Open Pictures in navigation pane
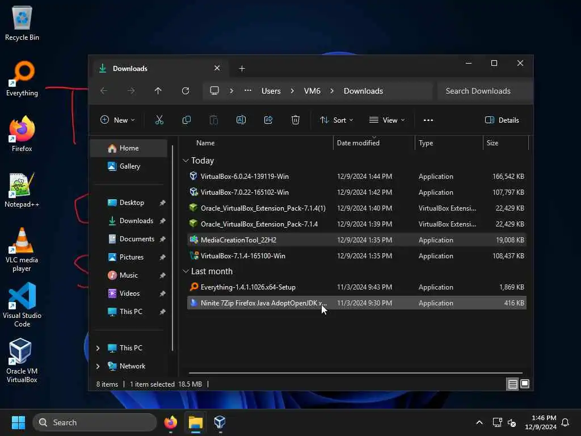 point(131,257)
